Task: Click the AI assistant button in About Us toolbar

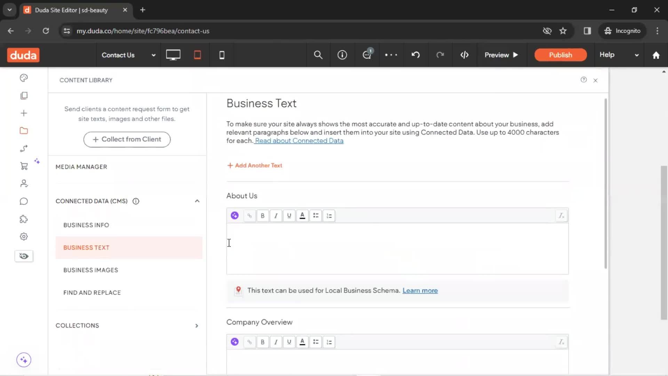Action: pos(234,216)
